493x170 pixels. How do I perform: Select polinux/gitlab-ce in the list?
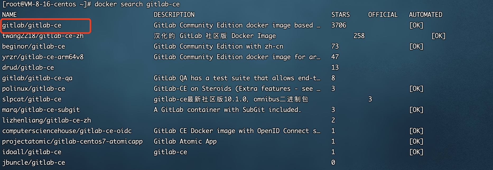[x=34, y=89]
